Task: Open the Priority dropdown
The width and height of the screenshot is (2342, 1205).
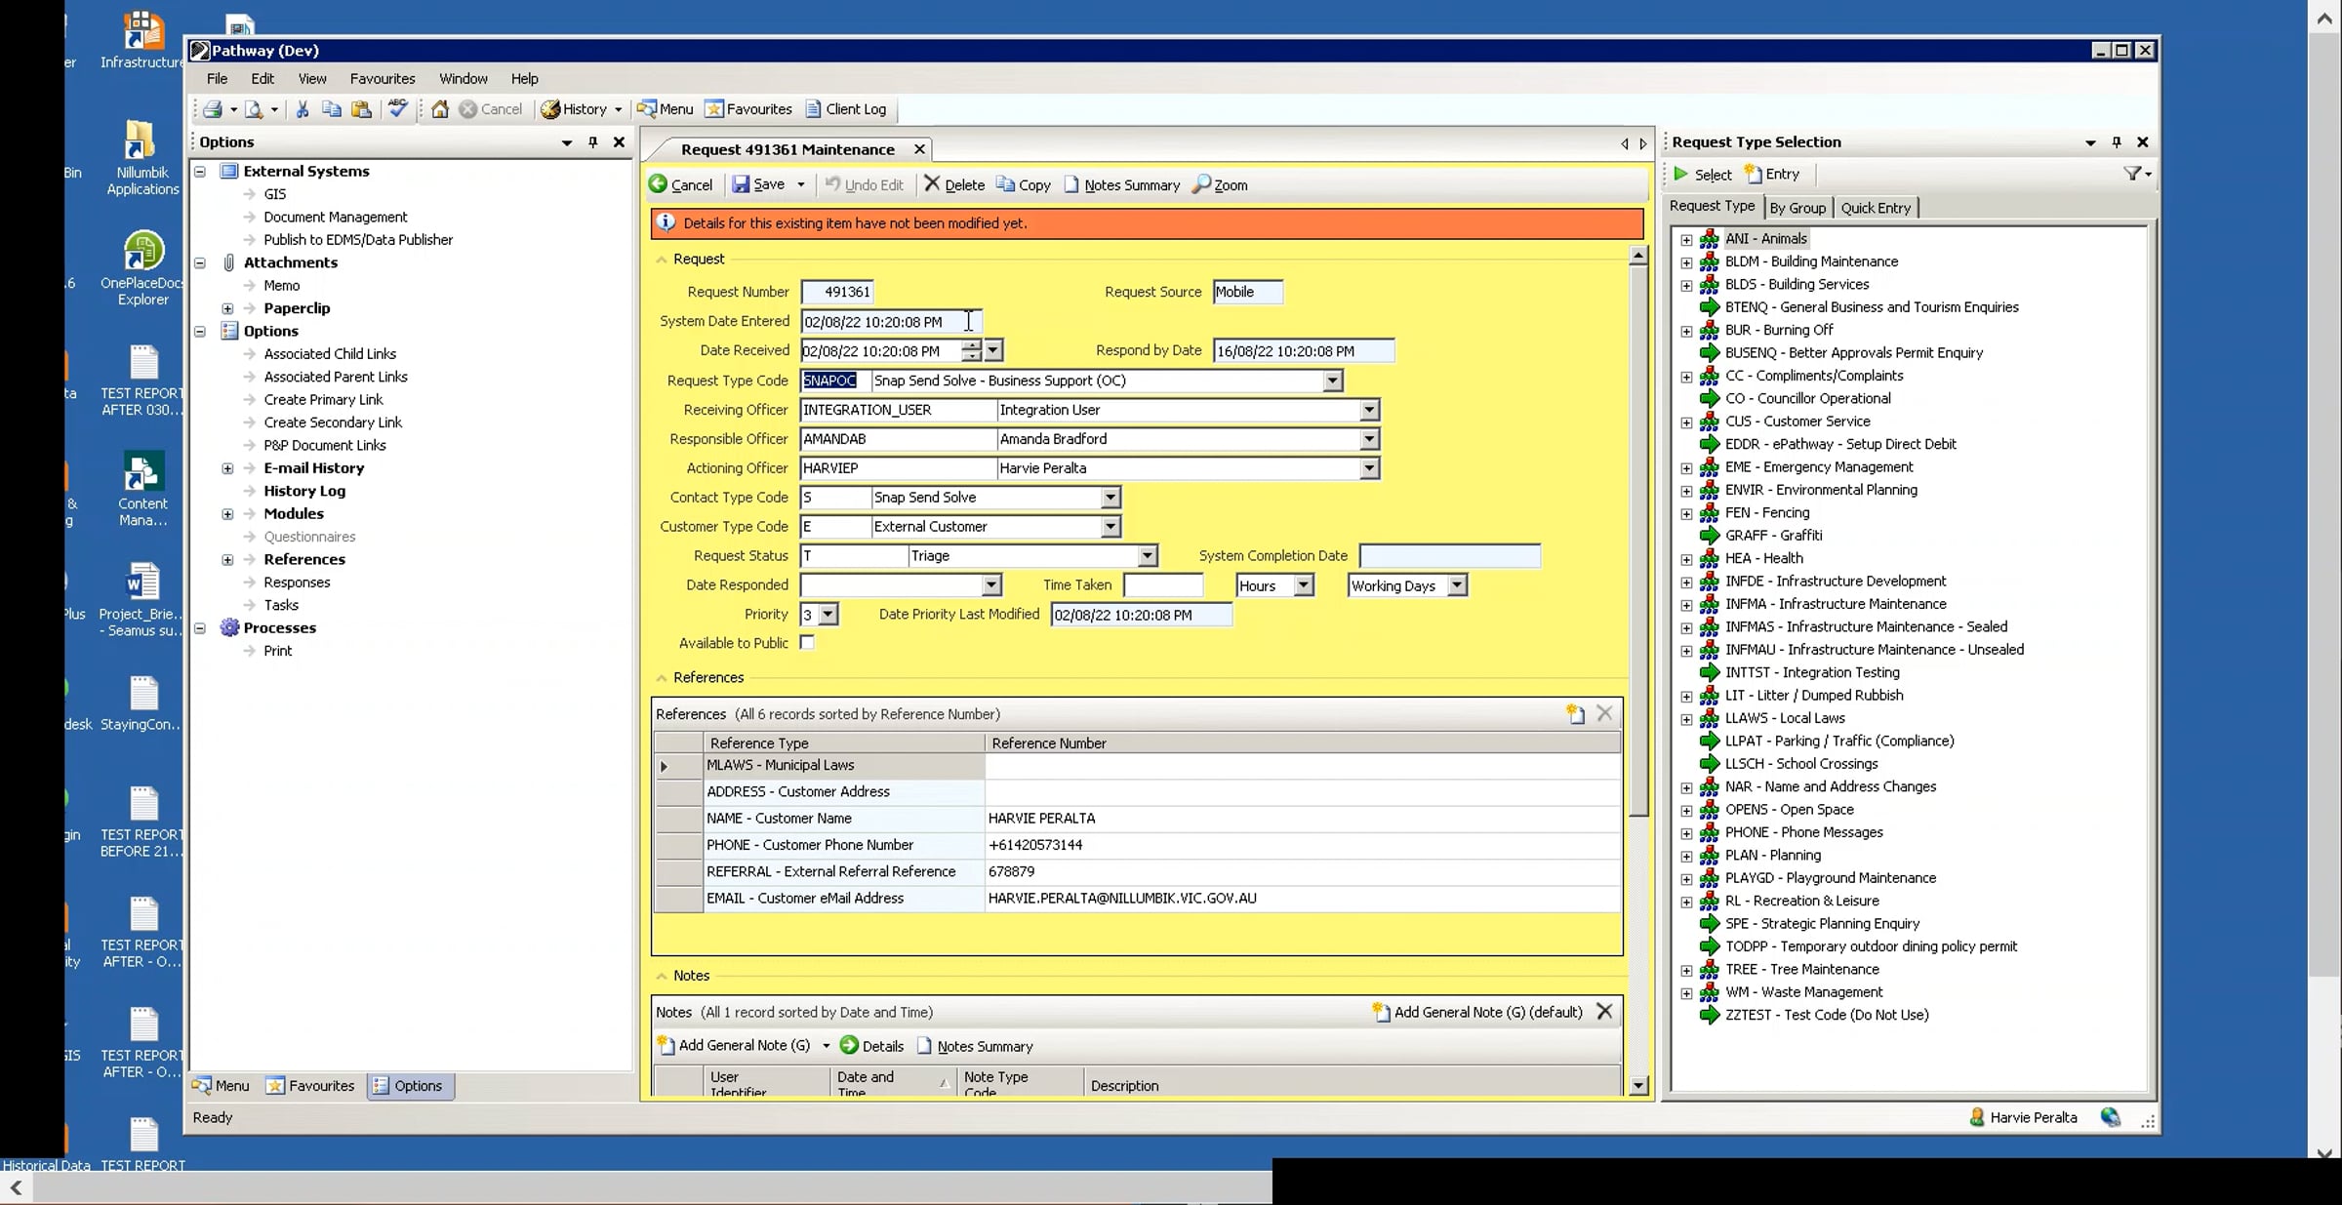Action: (x=828, y=615)
